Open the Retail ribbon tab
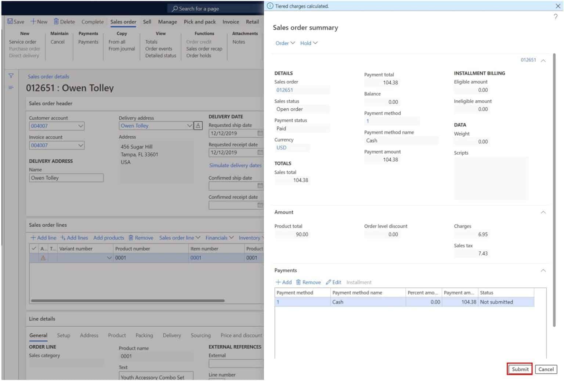Image resolution: width=564 pixels, height=381 pixels. (253, 22)
